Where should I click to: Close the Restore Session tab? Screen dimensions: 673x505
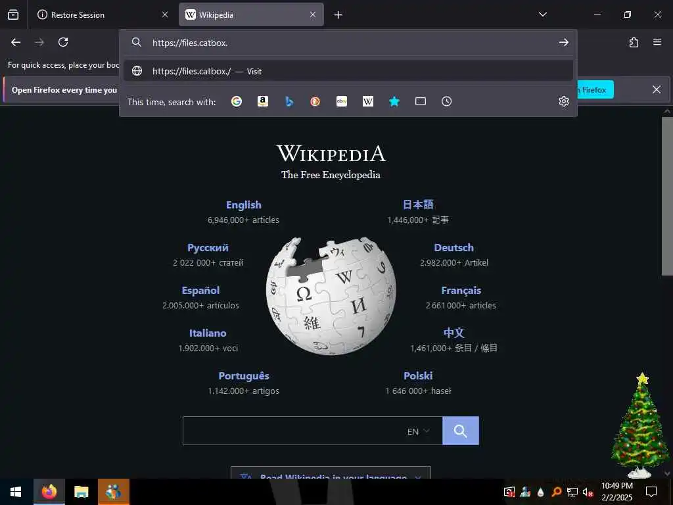165,14
